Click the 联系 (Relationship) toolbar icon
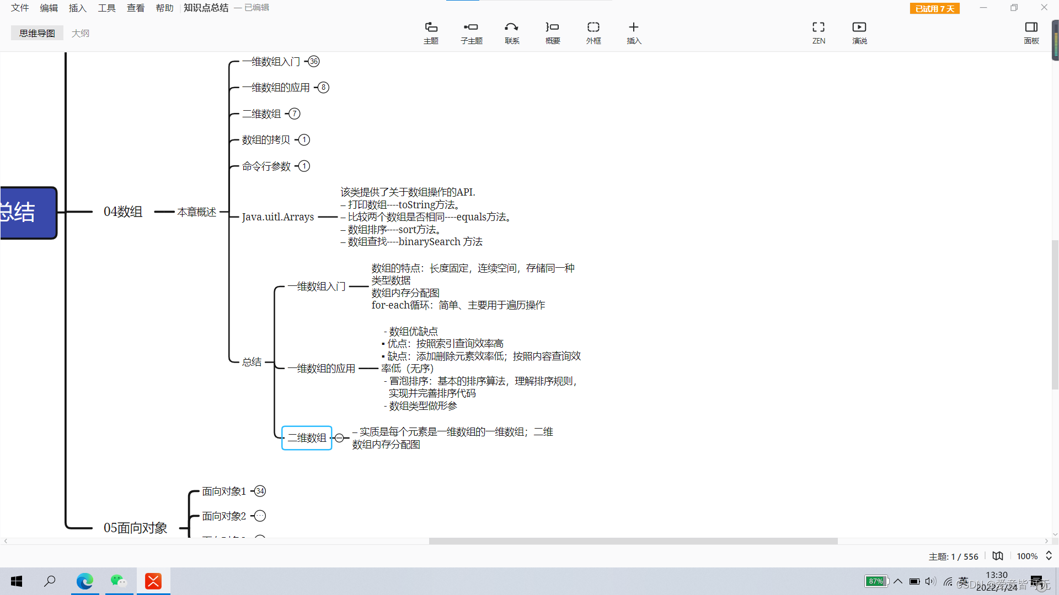This screenshot has width=1059, height=595. 512,33
